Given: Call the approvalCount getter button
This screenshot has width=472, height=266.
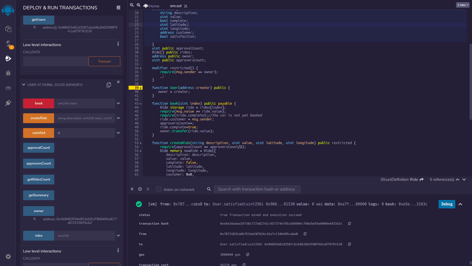Looking at the screenshot, I should click(39, 148).
